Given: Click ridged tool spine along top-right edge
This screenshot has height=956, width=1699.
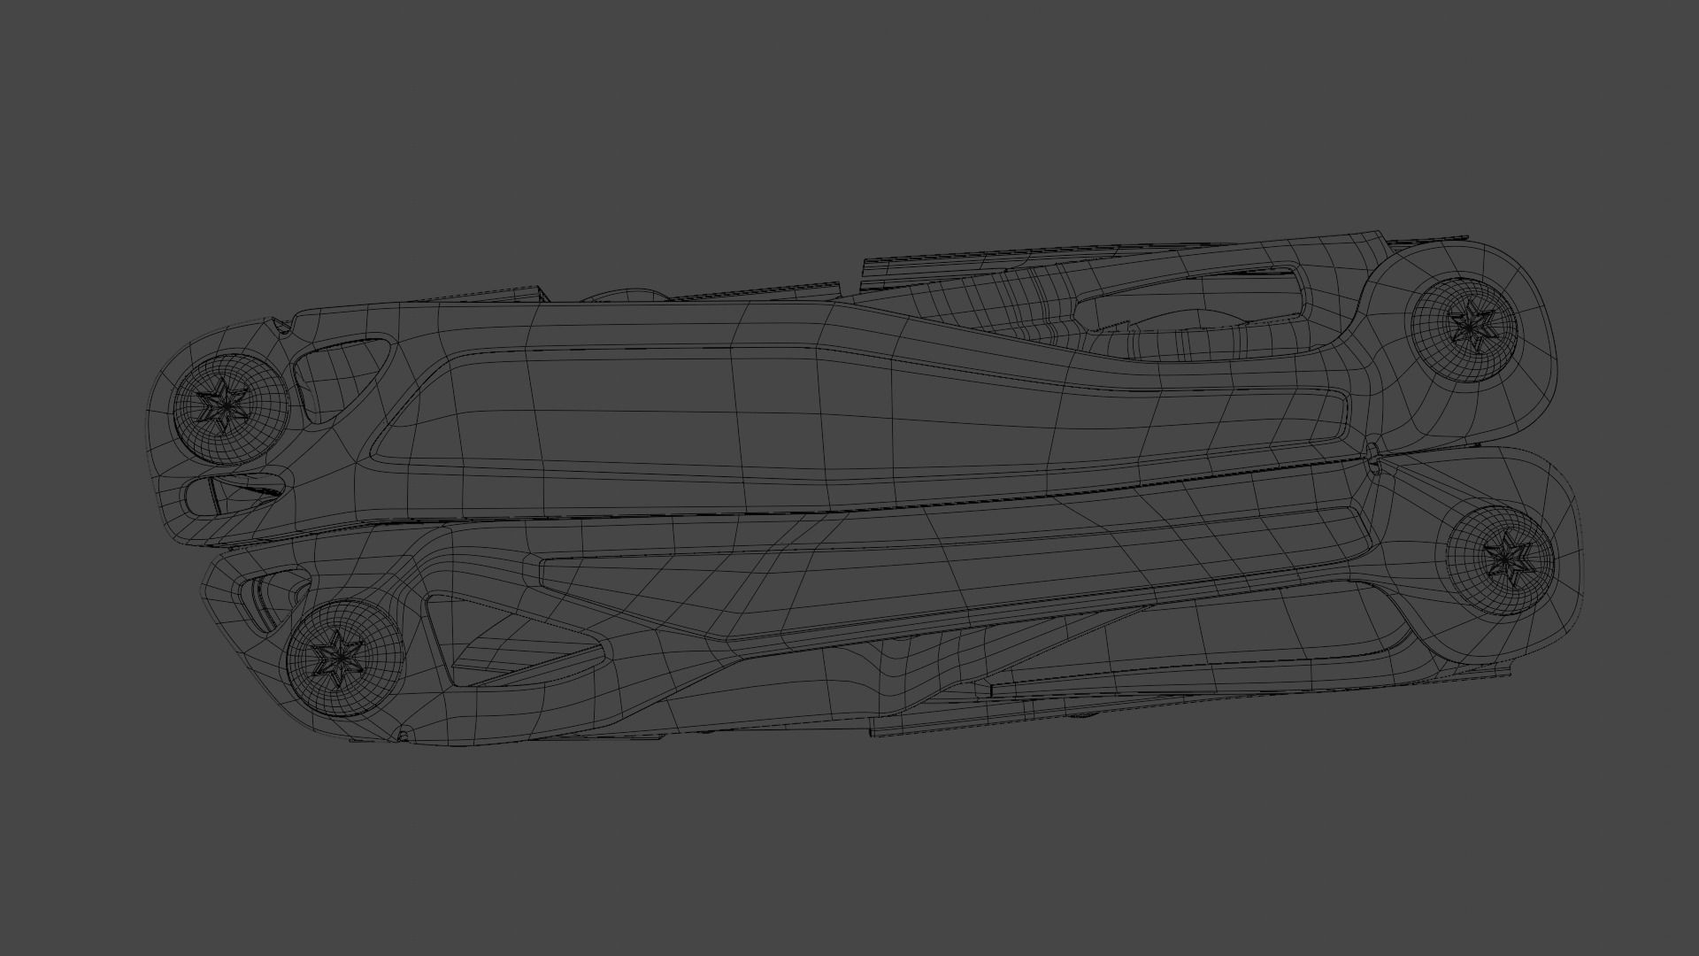Looking at the screenshot, I should [x=1018, y=256].
